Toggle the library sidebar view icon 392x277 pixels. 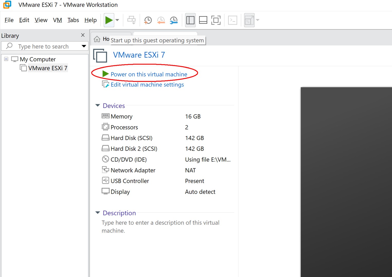[190, 20]
